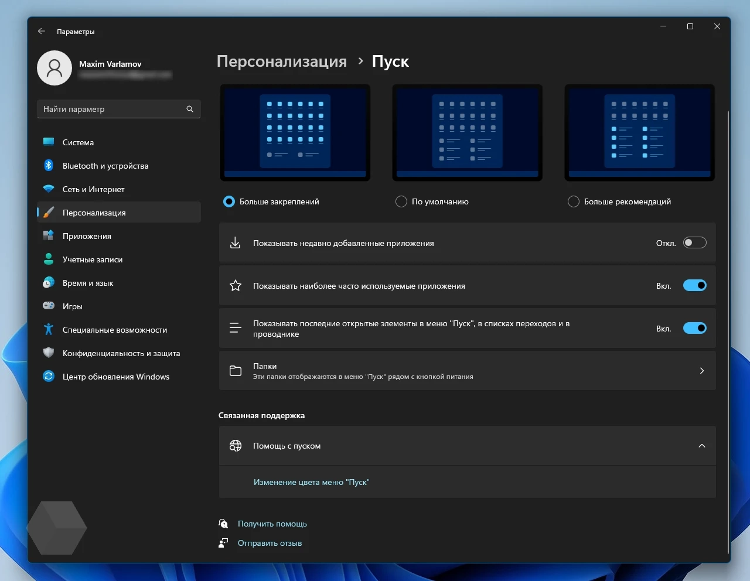This screenshot has height=581, width=750.
Task: Go to Сеть и Интернет settings
Action: point(119,189)
